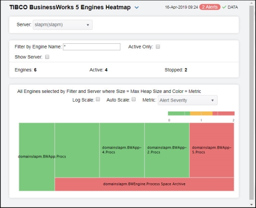Open the heatmap title dropdown chevron

137,8
